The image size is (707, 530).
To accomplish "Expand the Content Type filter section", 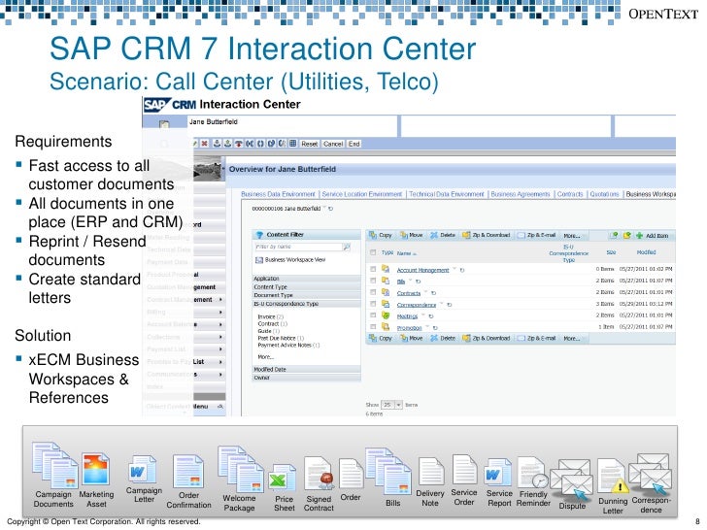I will coord(307,287).
